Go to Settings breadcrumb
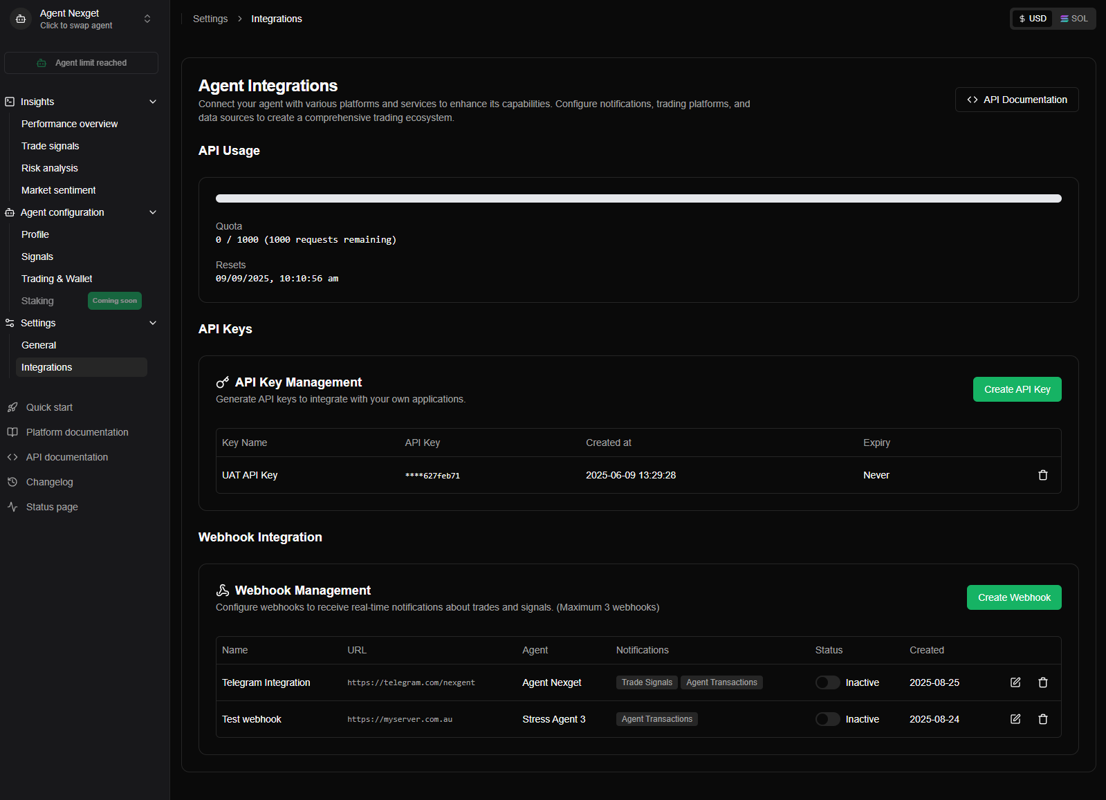 tap(210, 19)
